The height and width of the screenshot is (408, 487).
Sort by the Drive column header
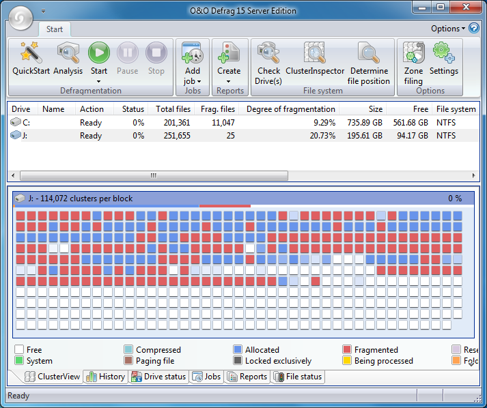[23, 109]
